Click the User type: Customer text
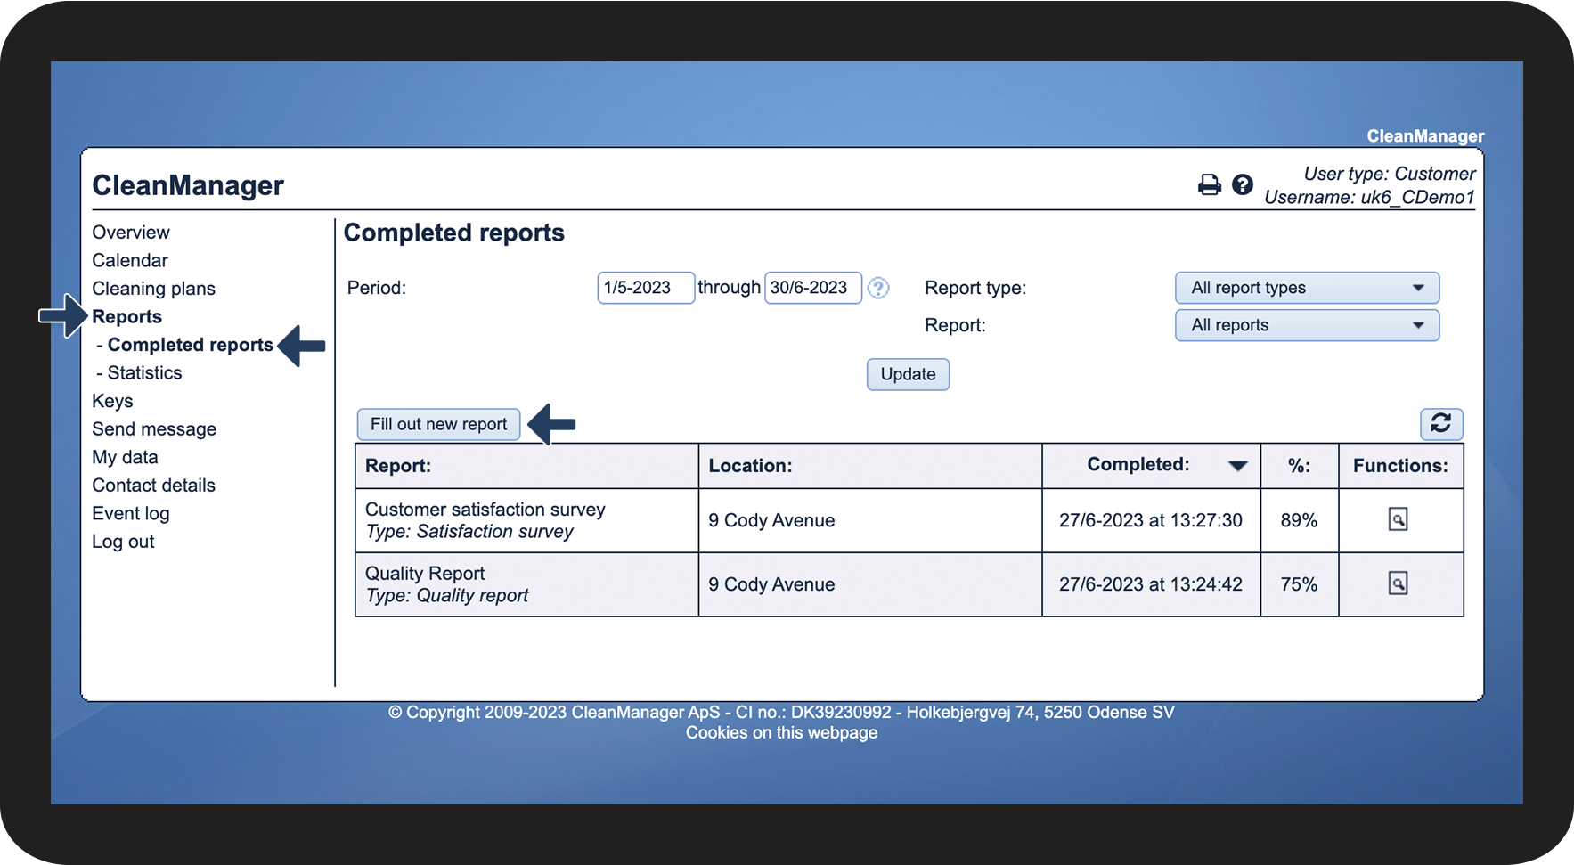This screenshot has width=1574, height=865. click(1390, 174)
